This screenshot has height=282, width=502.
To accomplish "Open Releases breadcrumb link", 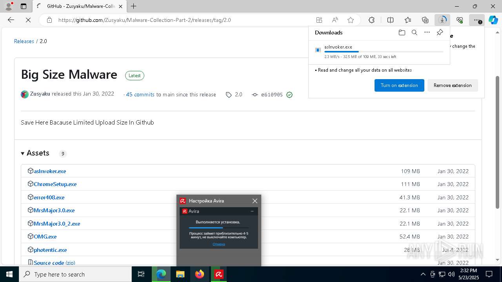I will pos(24,41).
